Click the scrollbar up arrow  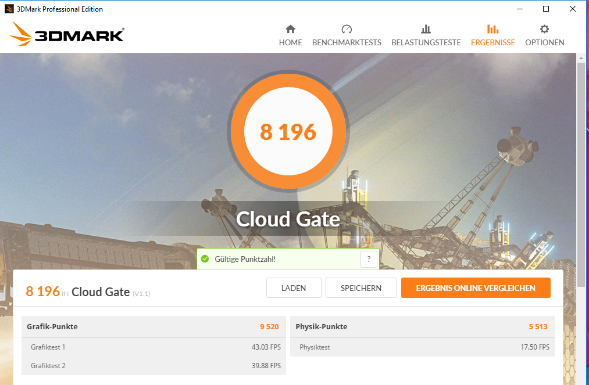(581, 58)
